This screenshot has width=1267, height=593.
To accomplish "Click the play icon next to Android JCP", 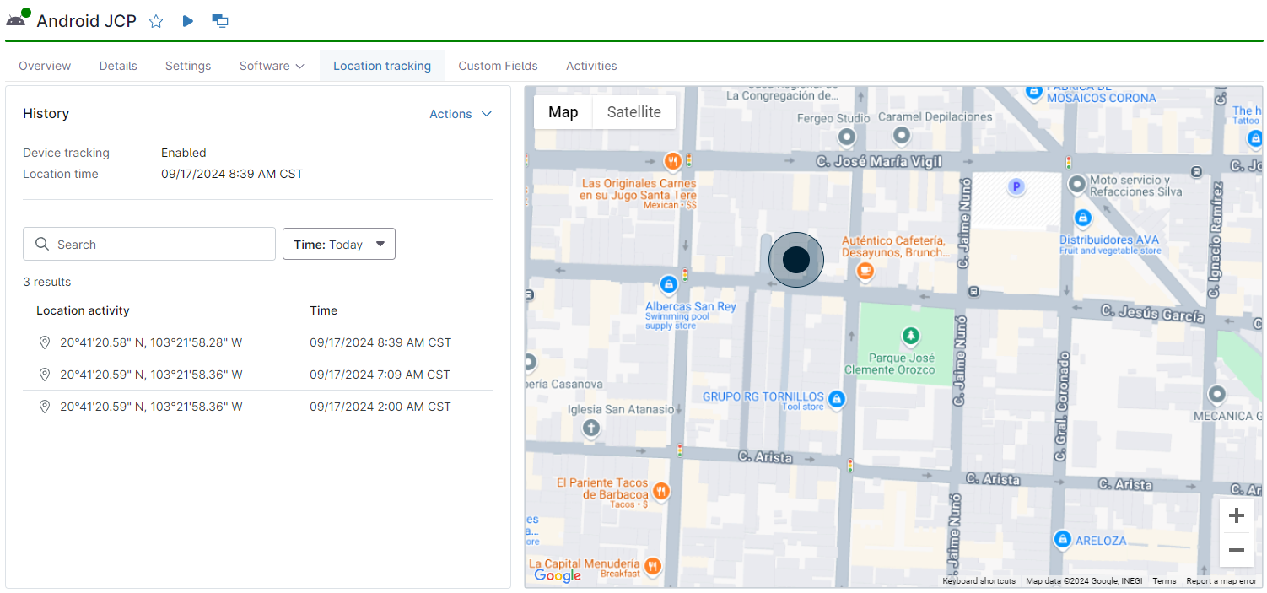I will [x=187, y=21].
